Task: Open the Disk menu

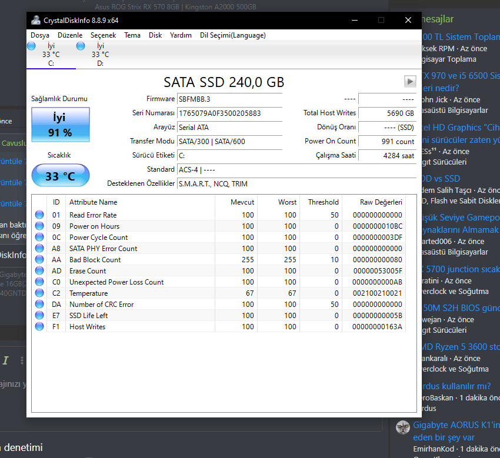Action: point(155,35)
